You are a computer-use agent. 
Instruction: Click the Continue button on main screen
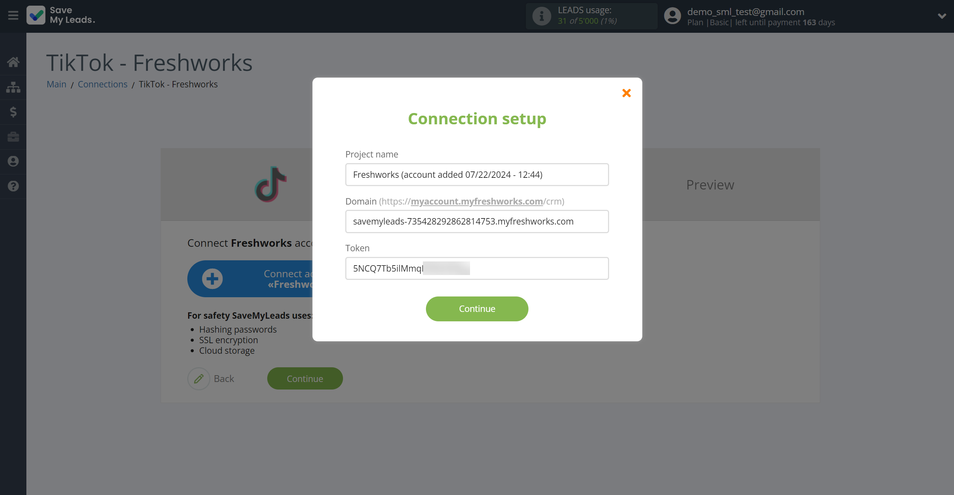pyautogui.click(x=305, y=378)
